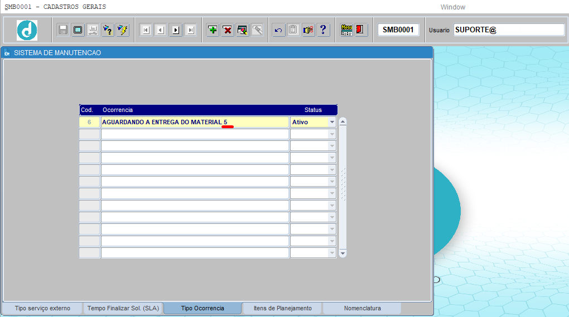Click the red exit door icon
The image size is (569, 317).
coord(360,30)
